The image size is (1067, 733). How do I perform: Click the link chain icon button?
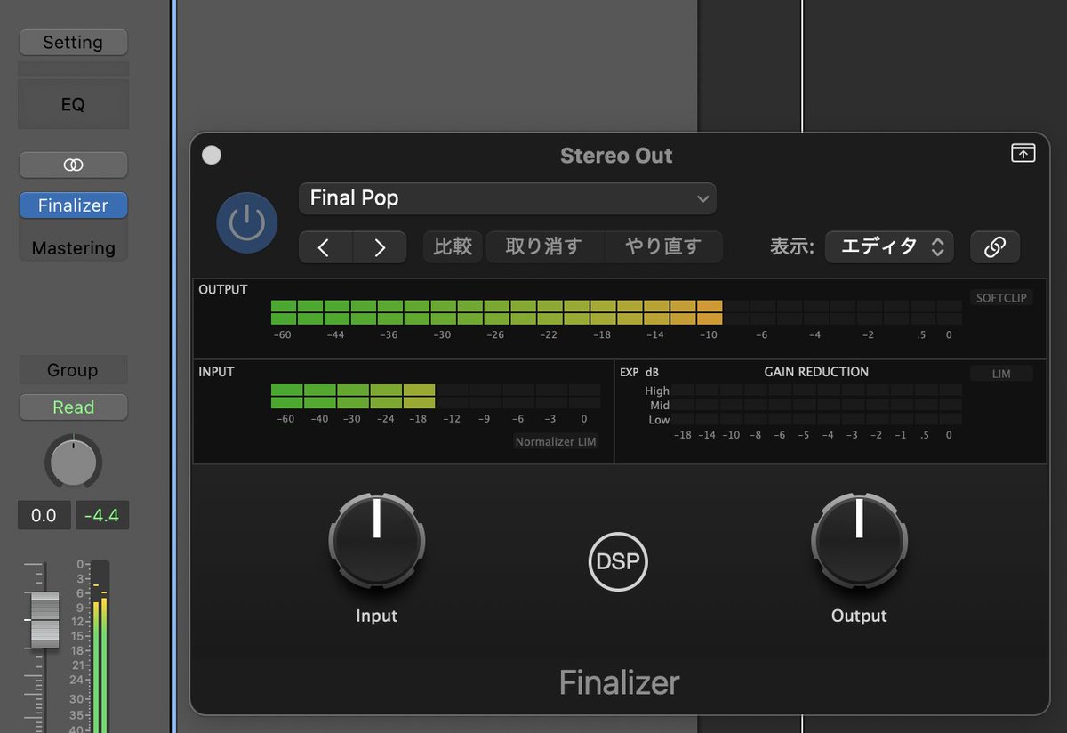pos(995,247)
